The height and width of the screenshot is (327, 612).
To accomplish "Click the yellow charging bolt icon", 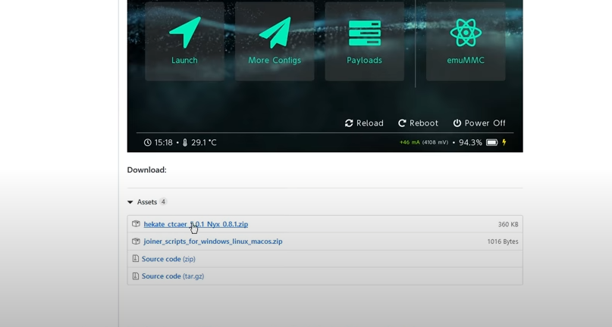I will [504, 142].
